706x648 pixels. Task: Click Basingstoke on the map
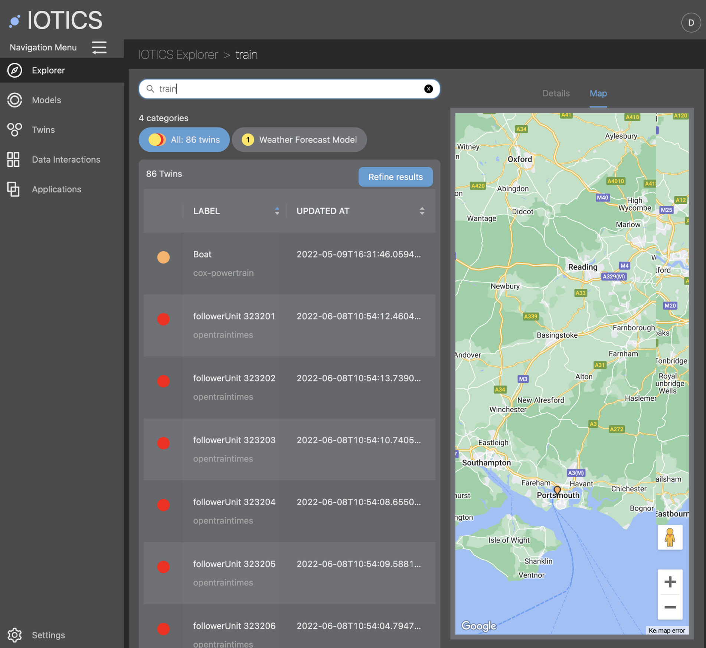pyautogui.click(x=557, y=335)
